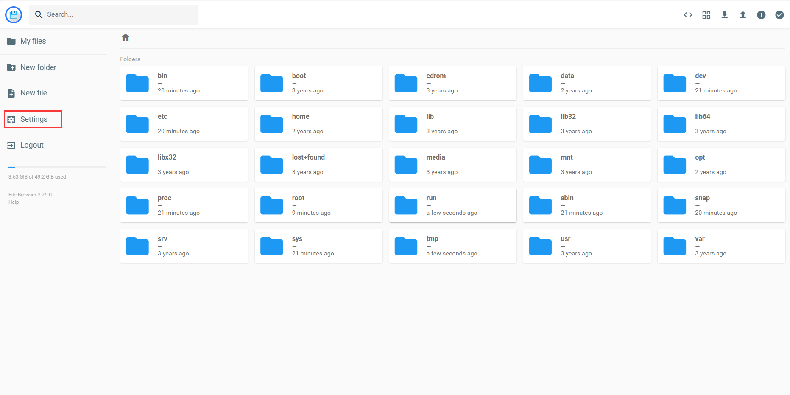This screenshot has height=395, width=790.
Task: Click the mnt folder icon
Action: (x=540, y=165)
